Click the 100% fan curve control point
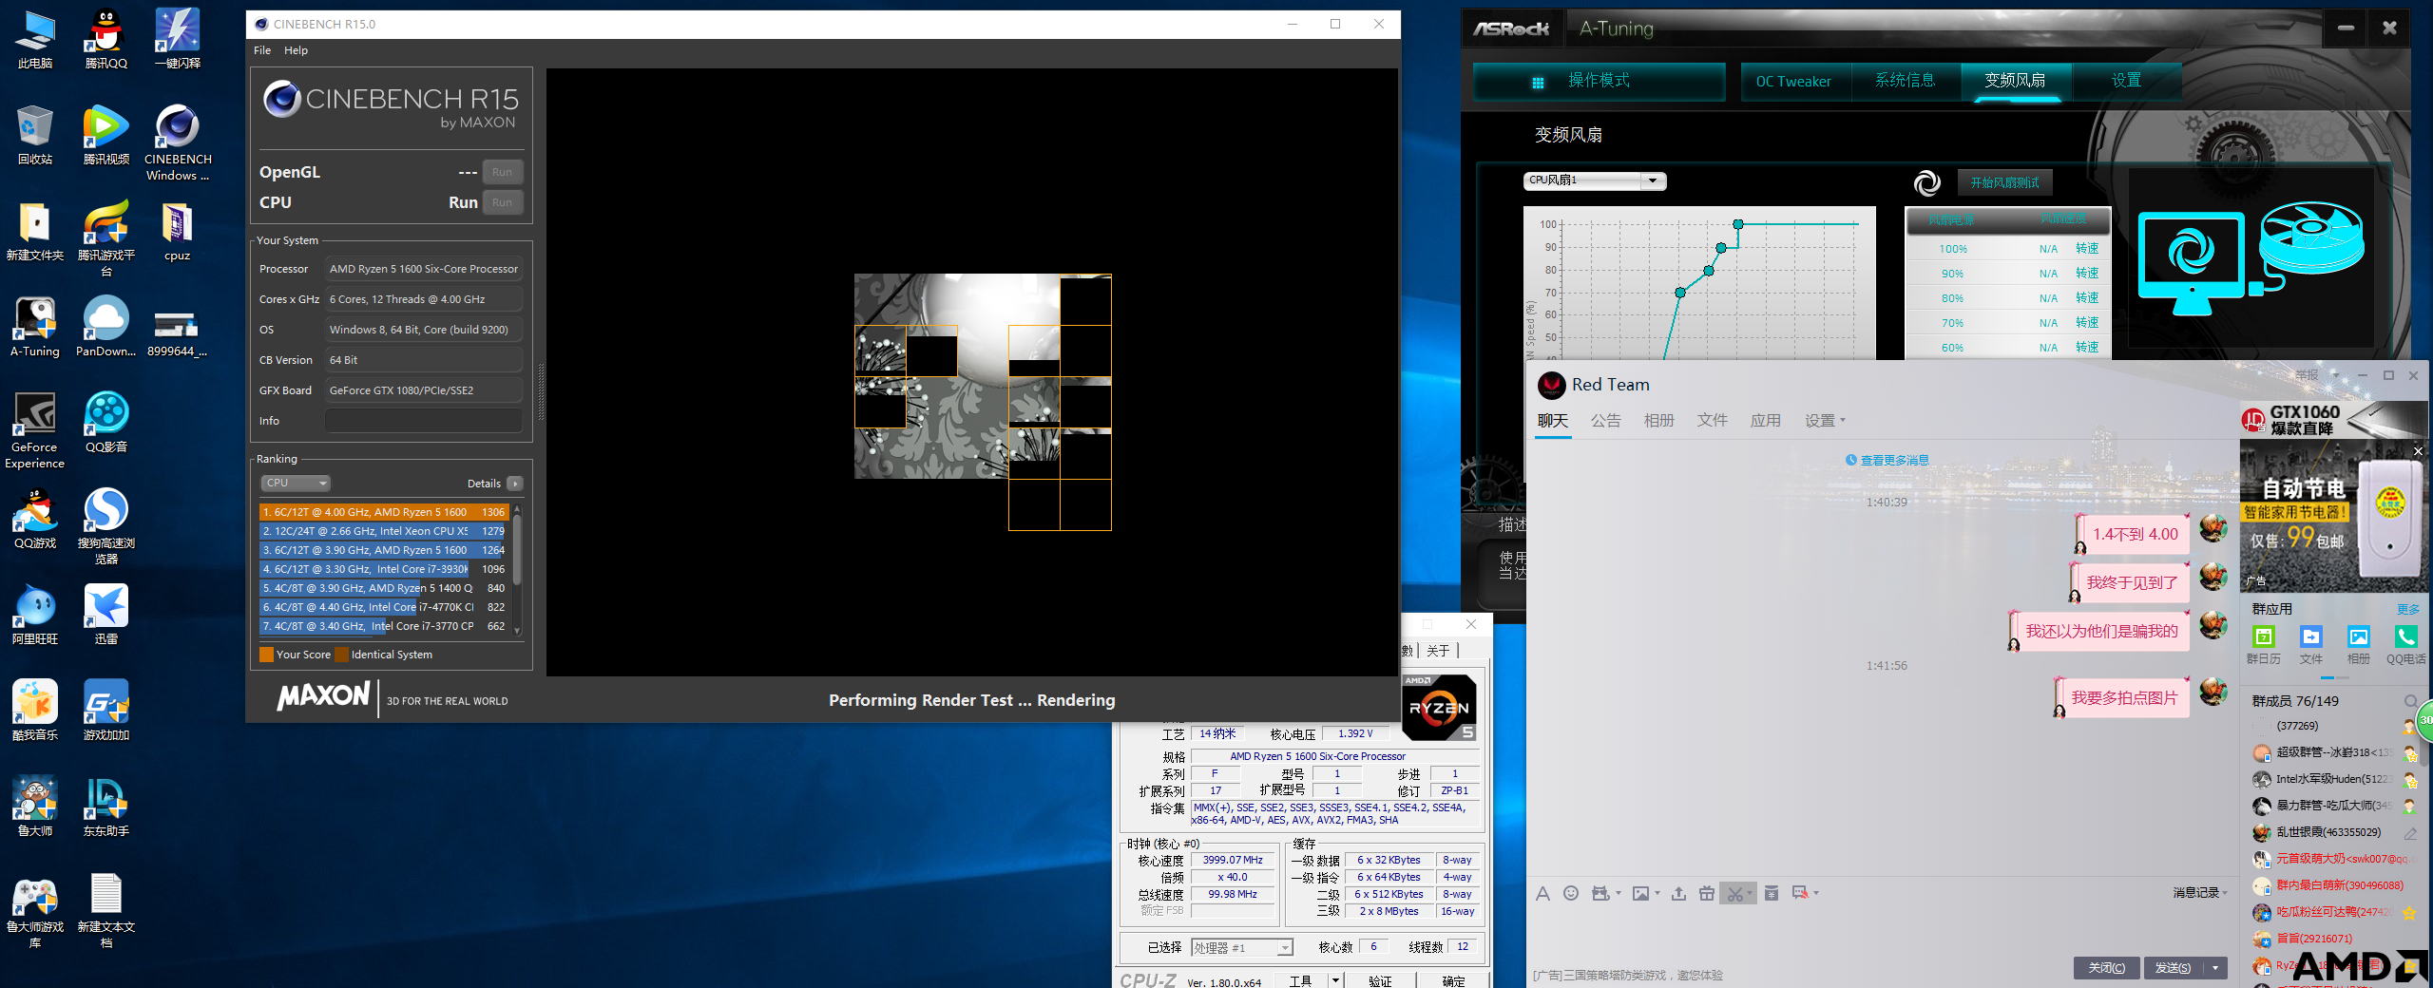This screenshot has width=2433, height=988. [x=1738, y=224]
